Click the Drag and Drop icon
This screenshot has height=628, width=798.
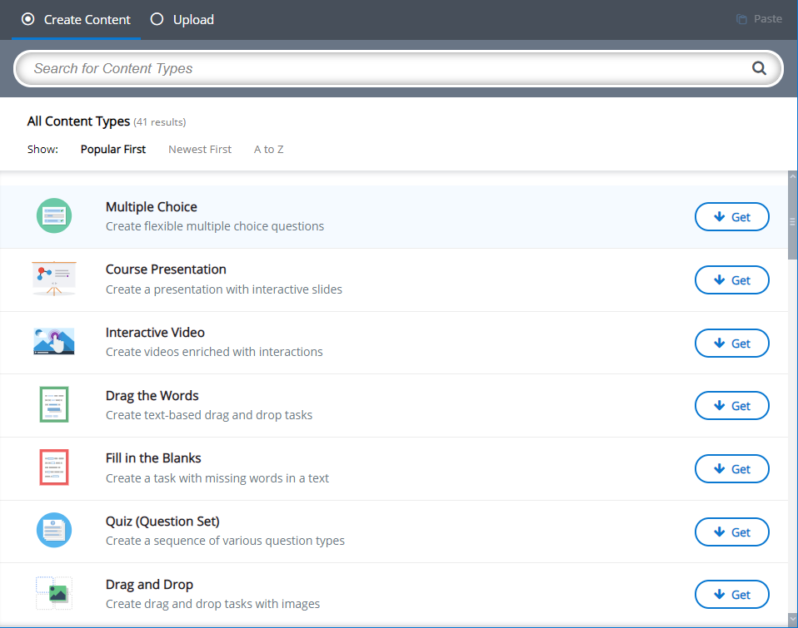coord(54,593)
